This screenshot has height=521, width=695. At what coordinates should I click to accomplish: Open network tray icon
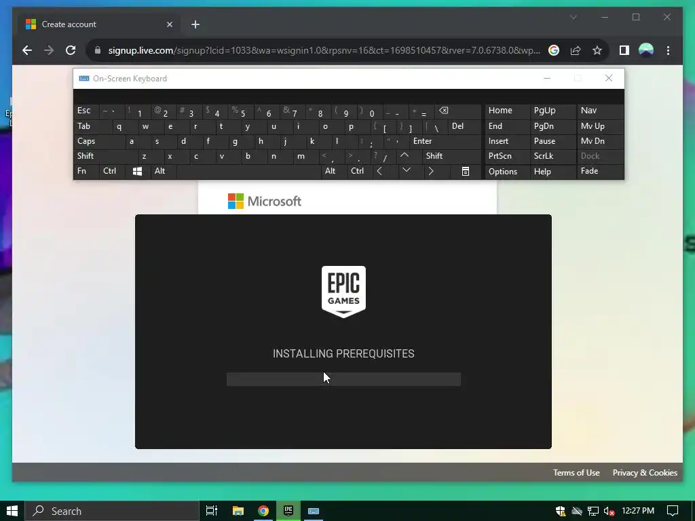point(593,512)
